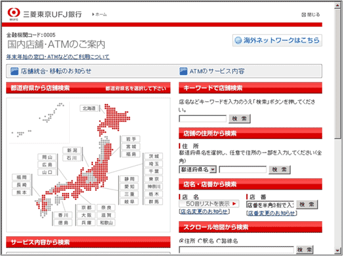Show the 50音リスト of store names

pos(209,204)
